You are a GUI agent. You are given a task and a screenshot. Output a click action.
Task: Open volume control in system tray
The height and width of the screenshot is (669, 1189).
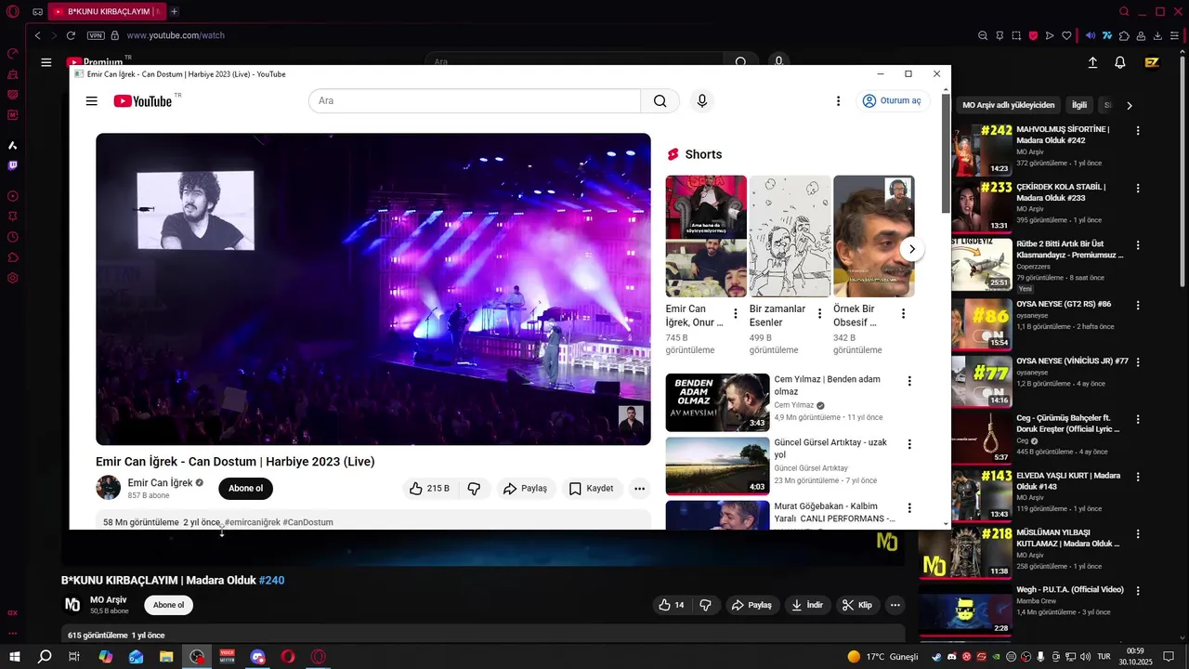coord(1086,657)
